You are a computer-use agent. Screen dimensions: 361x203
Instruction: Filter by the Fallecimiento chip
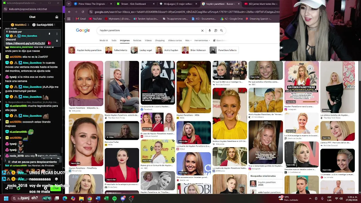pos(117,50)
